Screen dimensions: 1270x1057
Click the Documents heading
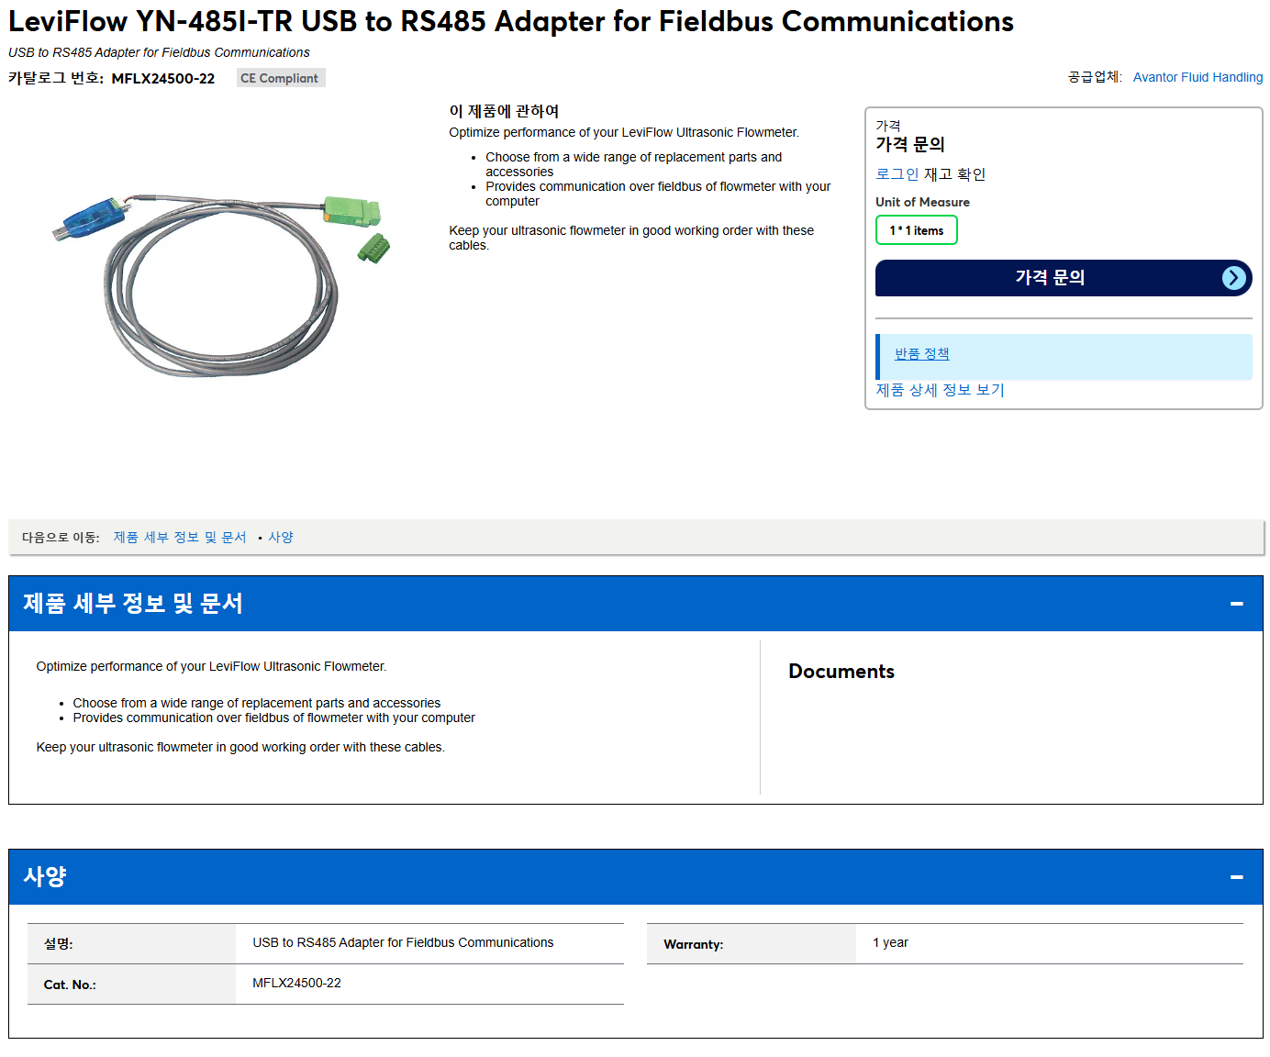[841, 672]
